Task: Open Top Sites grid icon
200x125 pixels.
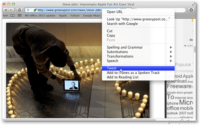Action: pyautogui.click(x=19, y=16)
